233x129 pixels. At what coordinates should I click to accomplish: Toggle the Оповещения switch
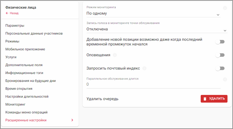tap(220, 55)
